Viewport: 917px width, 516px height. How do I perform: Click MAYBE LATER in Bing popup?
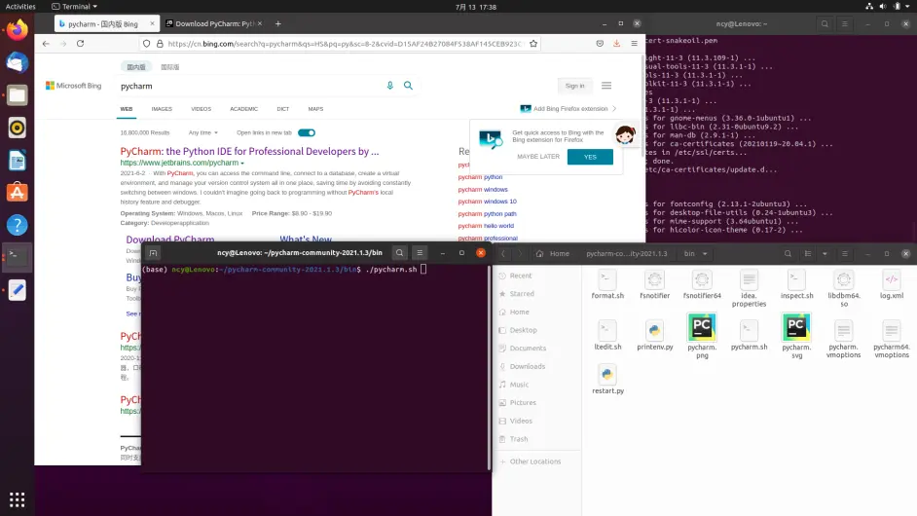pyautogui.click(x=538, y=157)
